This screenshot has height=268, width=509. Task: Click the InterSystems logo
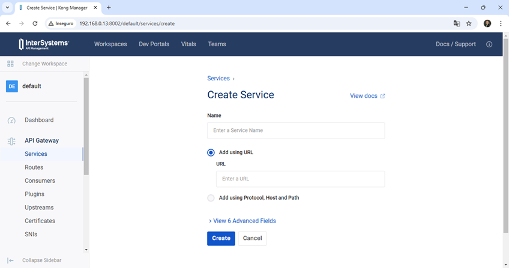(x=44, y=44)
